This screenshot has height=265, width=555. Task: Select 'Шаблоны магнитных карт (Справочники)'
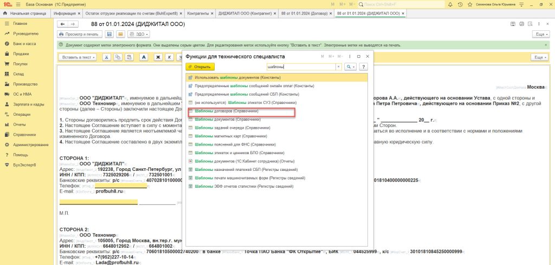(x=277, y=136)
